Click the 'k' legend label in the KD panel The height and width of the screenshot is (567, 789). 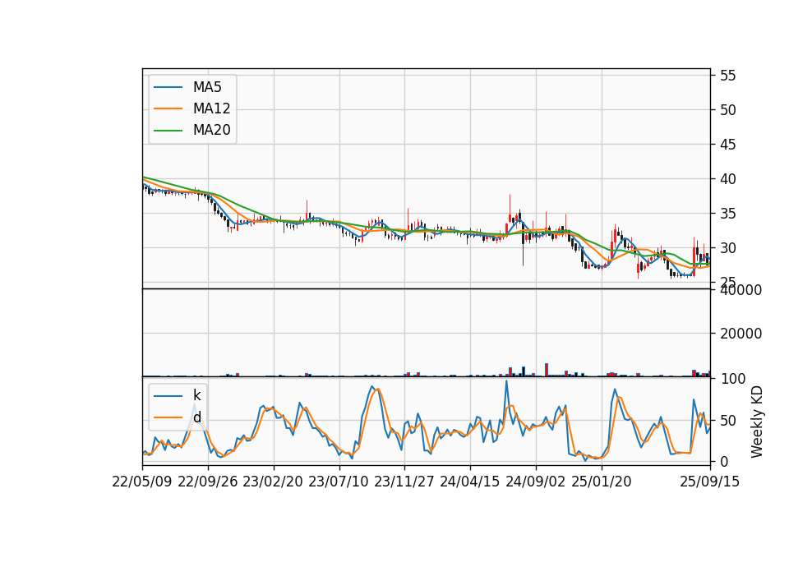coord(196,395)
